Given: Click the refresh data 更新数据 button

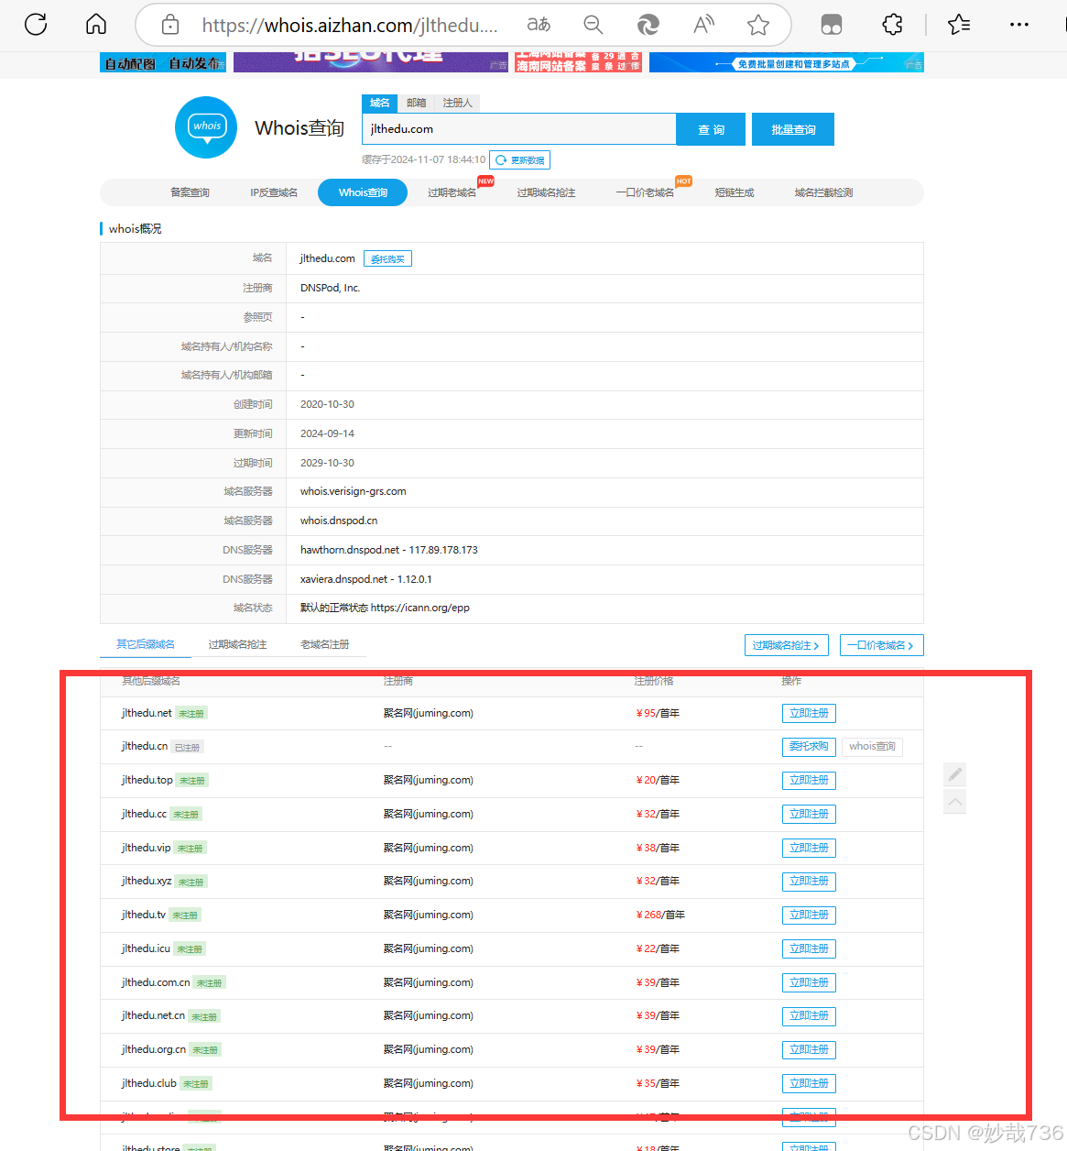Looking at the screenshot, I should coord(520,160).
